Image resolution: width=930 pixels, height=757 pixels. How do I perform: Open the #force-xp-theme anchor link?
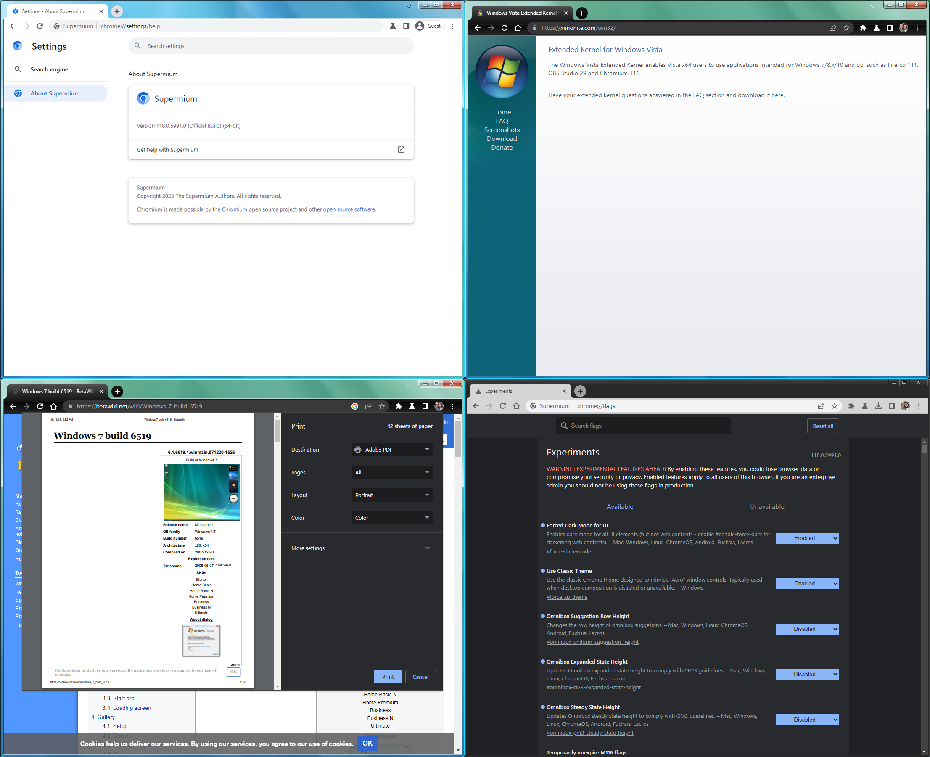[567, 597]
